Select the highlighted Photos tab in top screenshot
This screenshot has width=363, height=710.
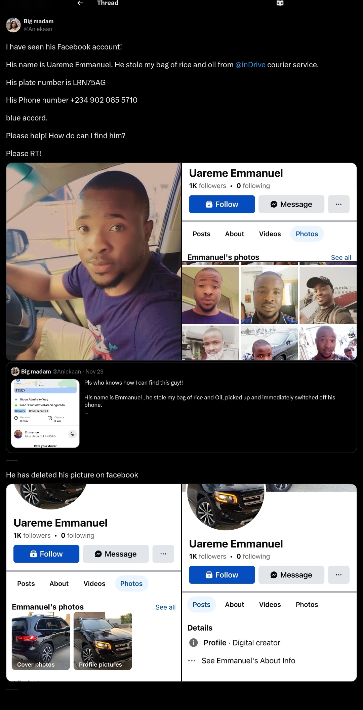point(307,234)
